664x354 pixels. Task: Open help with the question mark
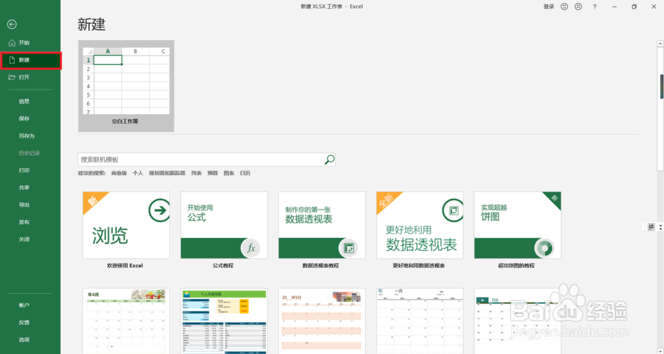pyautogui.click(x=594, y=7)
